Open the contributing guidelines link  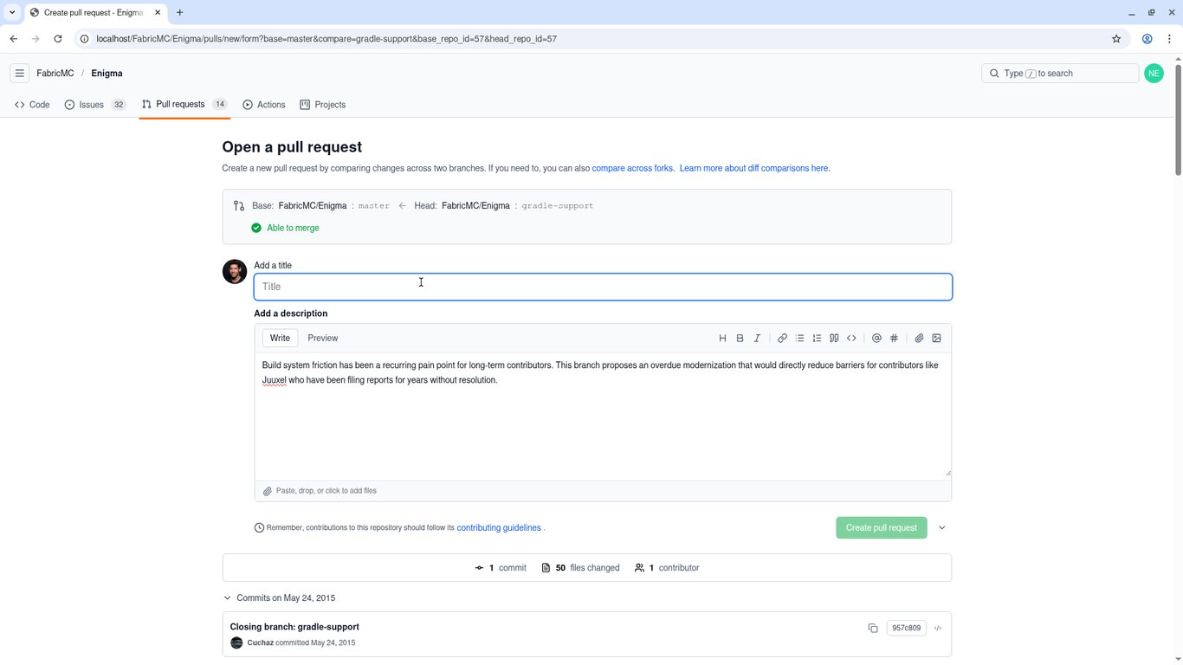499,527
